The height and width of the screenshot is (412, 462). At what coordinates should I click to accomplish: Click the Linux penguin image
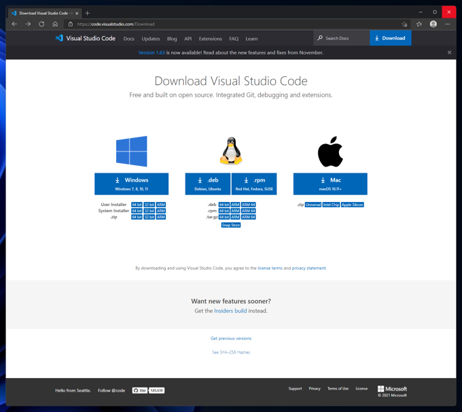pyautogui.click(x=231, y=151)
